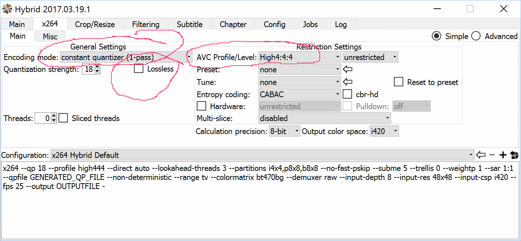Open the Jobs tab

tap(310, 25)
